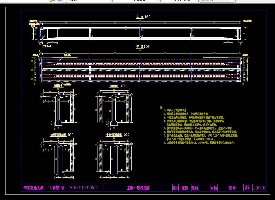Open the ByLayer linetype dropdown in the toolbar
The height and width of the screenshot is (200, 275).
[x=136, y=1]
